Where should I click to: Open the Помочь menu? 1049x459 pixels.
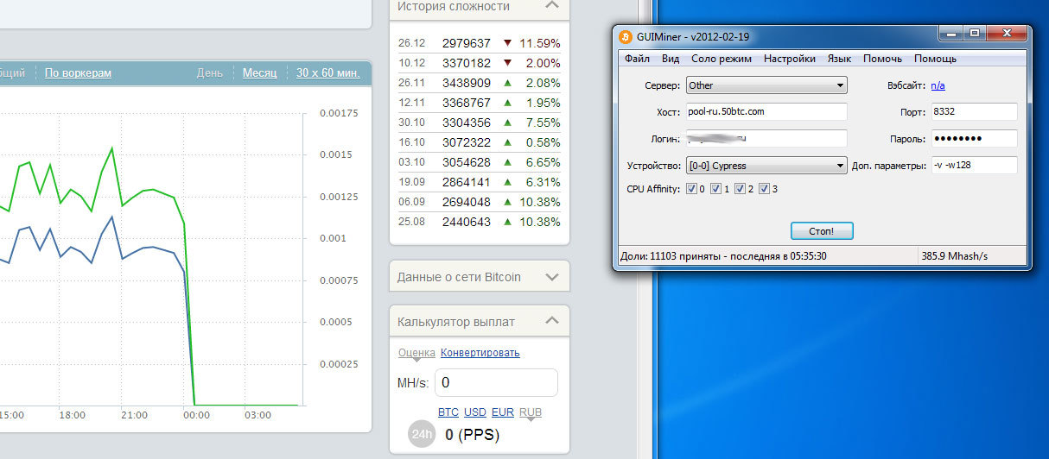tap(882, 59)
